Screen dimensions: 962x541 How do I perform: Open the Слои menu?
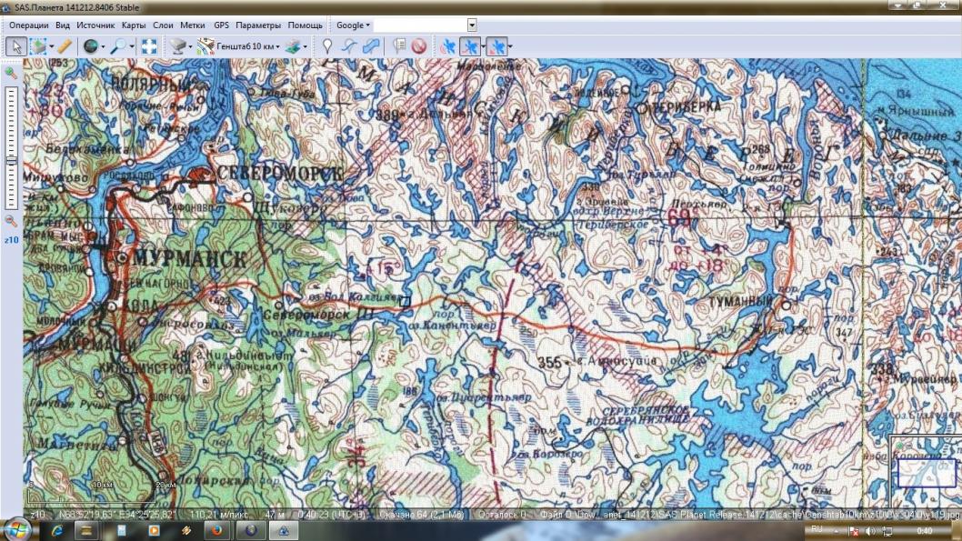163,25
